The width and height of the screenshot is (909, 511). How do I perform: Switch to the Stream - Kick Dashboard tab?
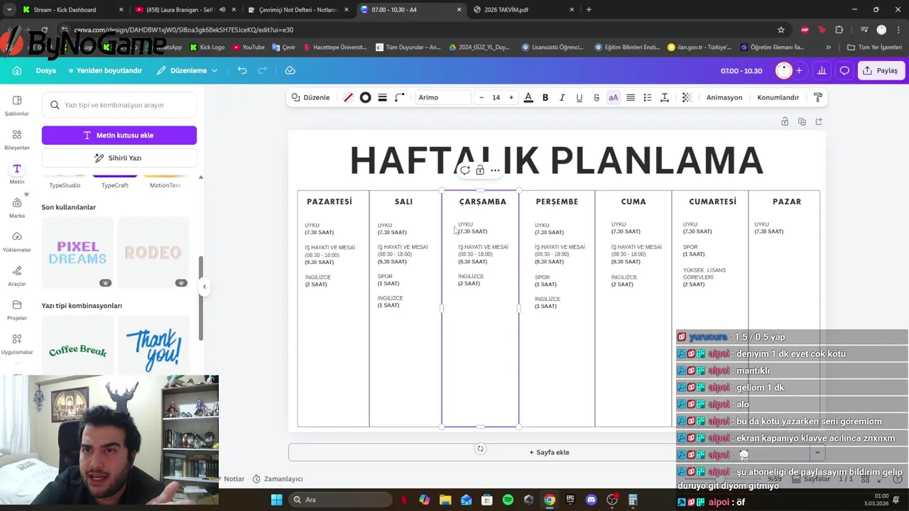point(72,10)
